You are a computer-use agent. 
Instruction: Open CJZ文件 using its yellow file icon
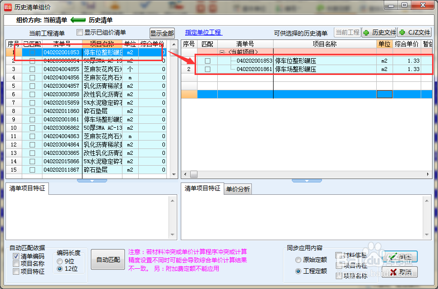402,32
